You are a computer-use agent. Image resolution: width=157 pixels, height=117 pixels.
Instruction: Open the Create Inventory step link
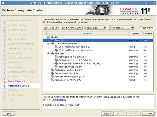pos(16,81)
